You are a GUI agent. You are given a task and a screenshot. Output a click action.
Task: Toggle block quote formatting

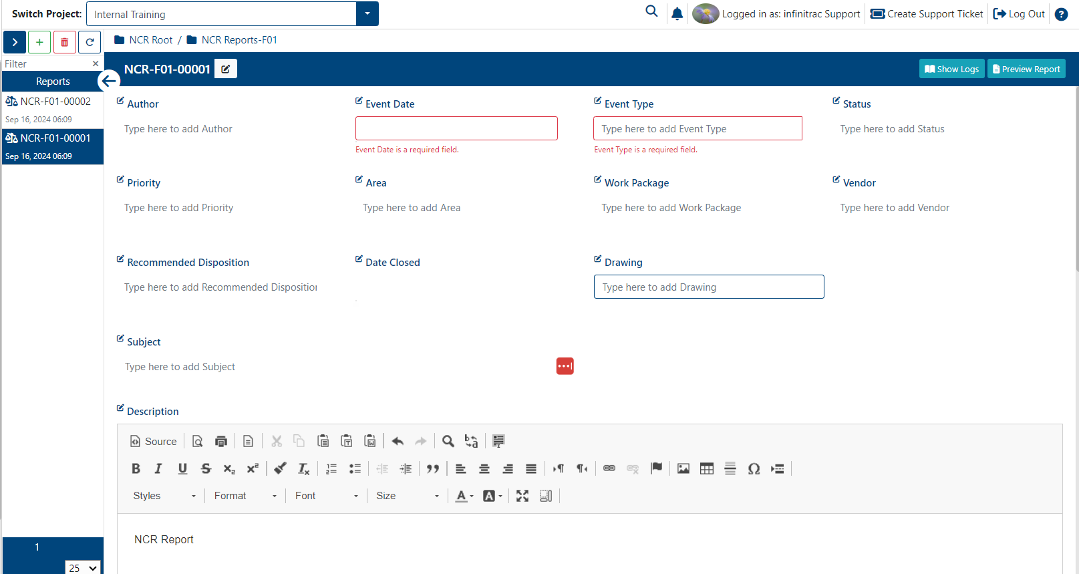(433, 468)
